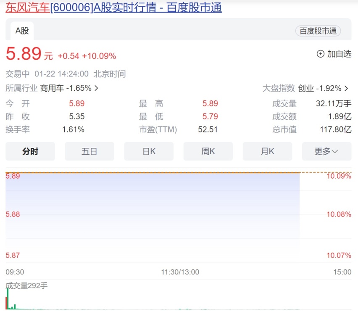Click the 最高 value 5.89
Image resolution: width=358 pixels, height=311 pixels.
[210, 103]
